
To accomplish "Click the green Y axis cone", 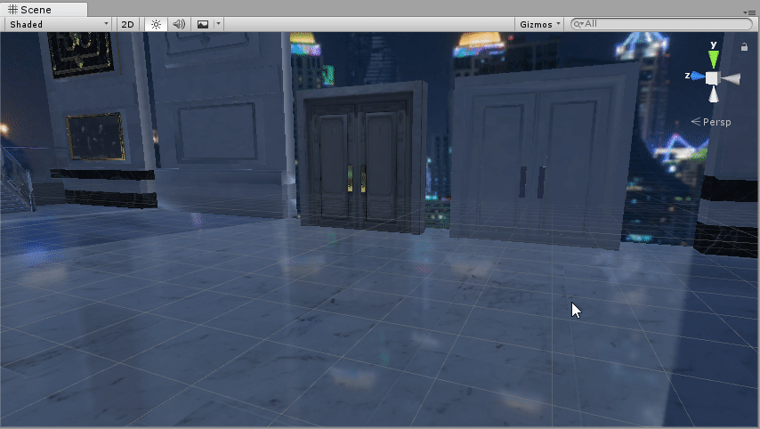I will click(714, 59).
